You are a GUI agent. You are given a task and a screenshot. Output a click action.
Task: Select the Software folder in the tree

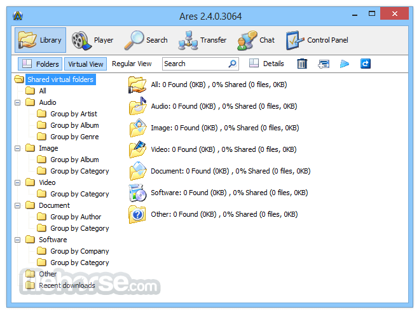click(x=53, y=240)
